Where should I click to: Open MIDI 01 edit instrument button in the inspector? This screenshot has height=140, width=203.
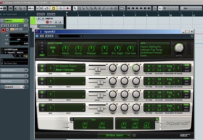click(26, 20)
